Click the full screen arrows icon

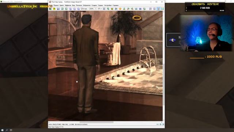point(162,9)
